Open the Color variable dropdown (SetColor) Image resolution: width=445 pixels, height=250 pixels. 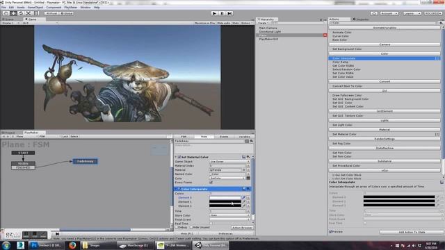pos(227,178)
